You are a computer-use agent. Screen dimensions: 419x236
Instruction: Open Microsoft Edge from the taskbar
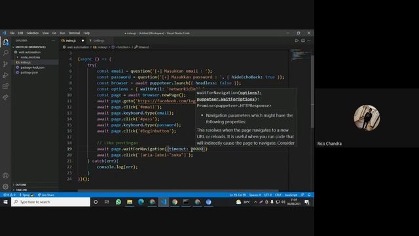coord(141,202)
